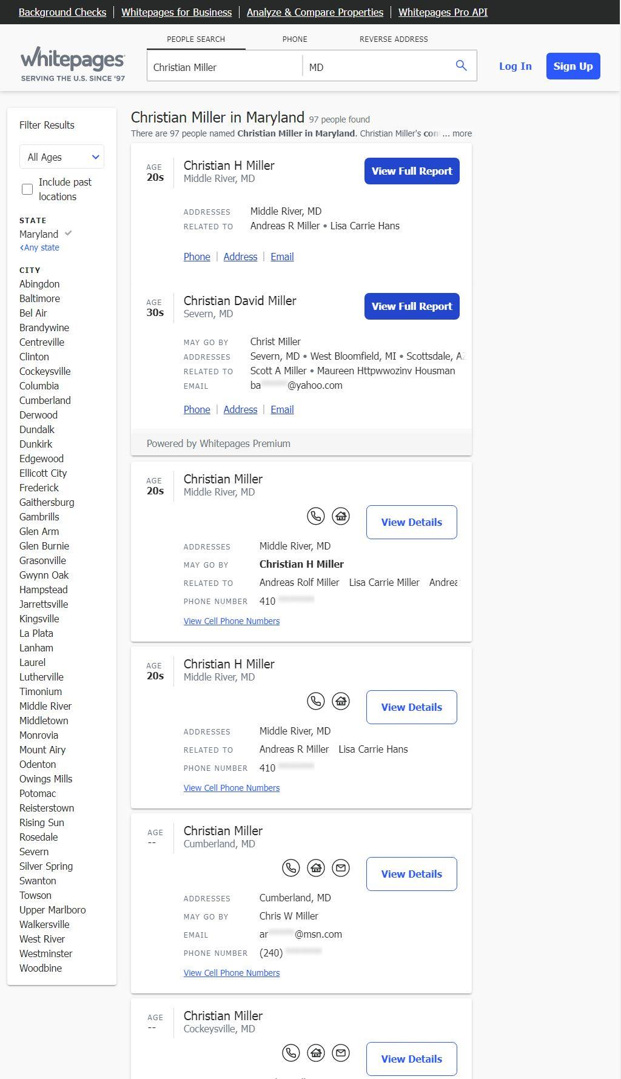View Full Report for Christian David Miller
Viewport: 621px width, 1079px height.
pos(412,306)
